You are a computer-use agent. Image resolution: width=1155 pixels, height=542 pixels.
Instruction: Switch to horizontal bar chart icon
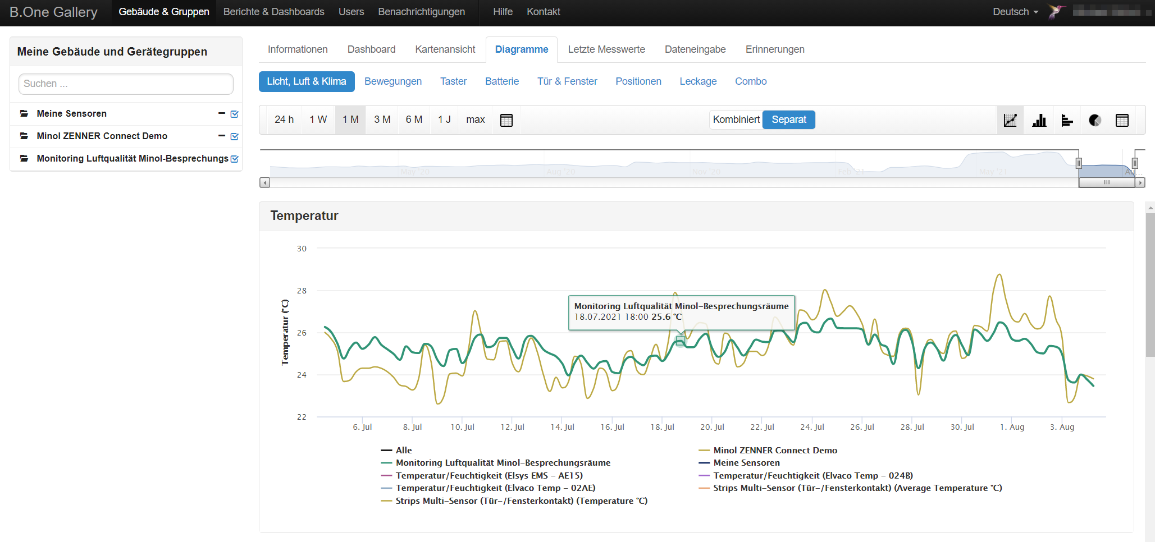coord(1067,120)
